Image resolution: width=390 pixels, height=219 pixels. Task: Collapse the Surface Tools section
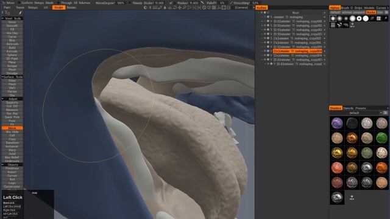[x=3, y=77]
